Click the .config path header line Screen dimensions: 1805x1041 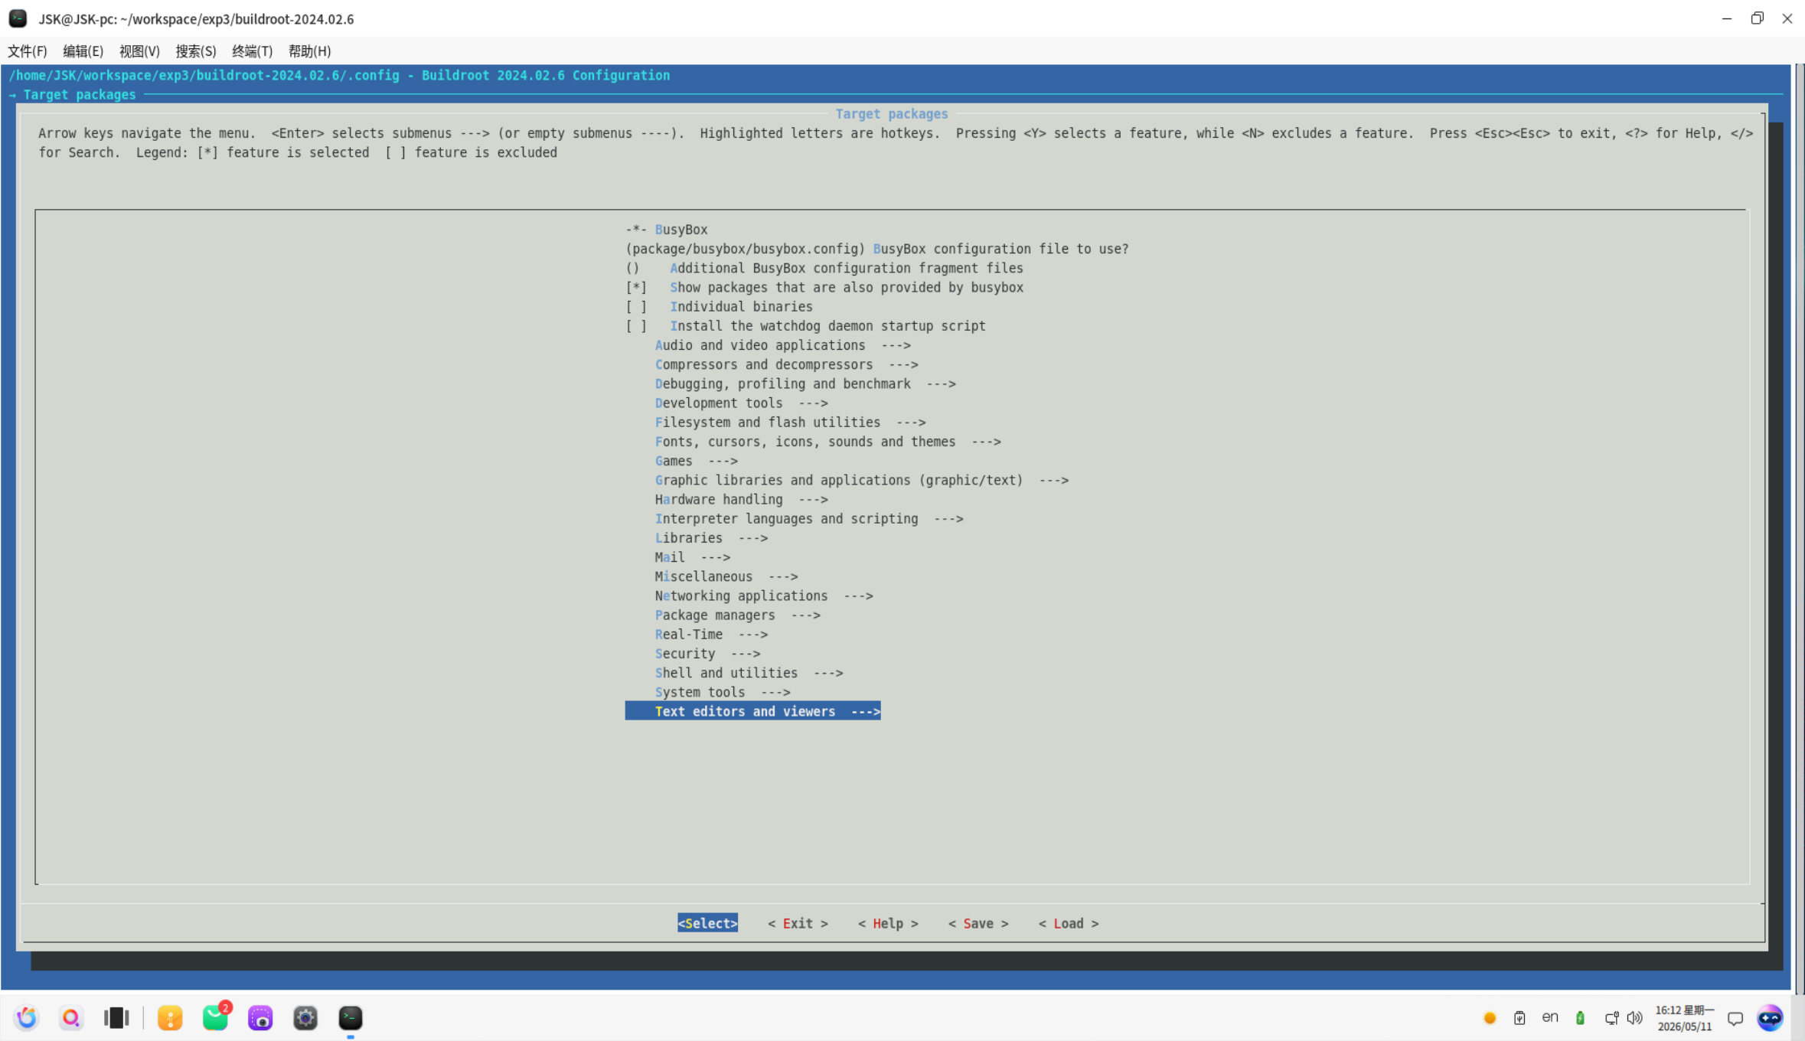tap(339, 75)
